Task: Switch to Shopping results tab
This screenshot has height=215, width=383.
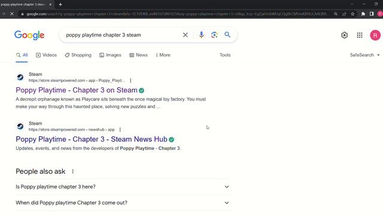Action: [78, 55]
